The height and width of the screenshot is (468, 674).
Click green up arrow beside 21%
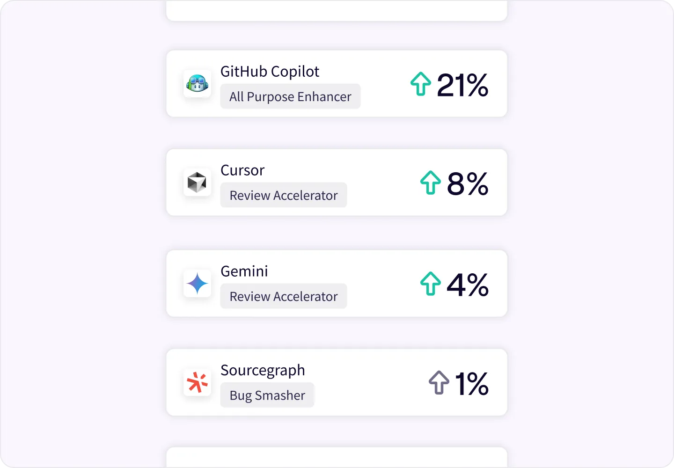tap(421, 84)
